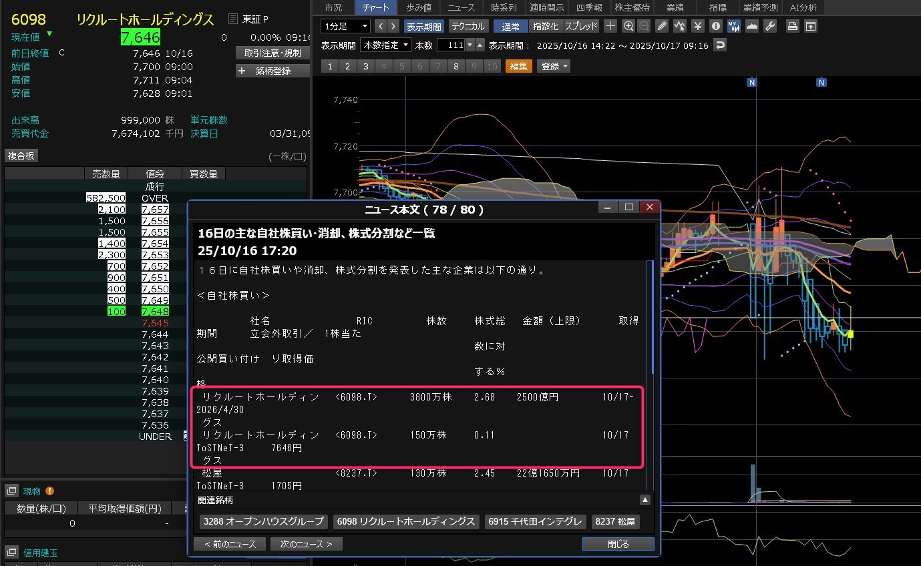Click the print chart icon

792,27
